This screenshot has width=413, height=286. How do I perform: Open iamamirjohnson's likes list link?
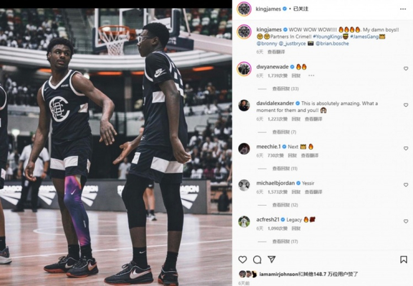click(279, 274)
